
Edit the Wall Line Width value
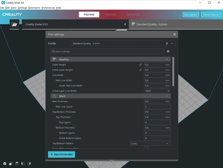[x=157, y=80]
